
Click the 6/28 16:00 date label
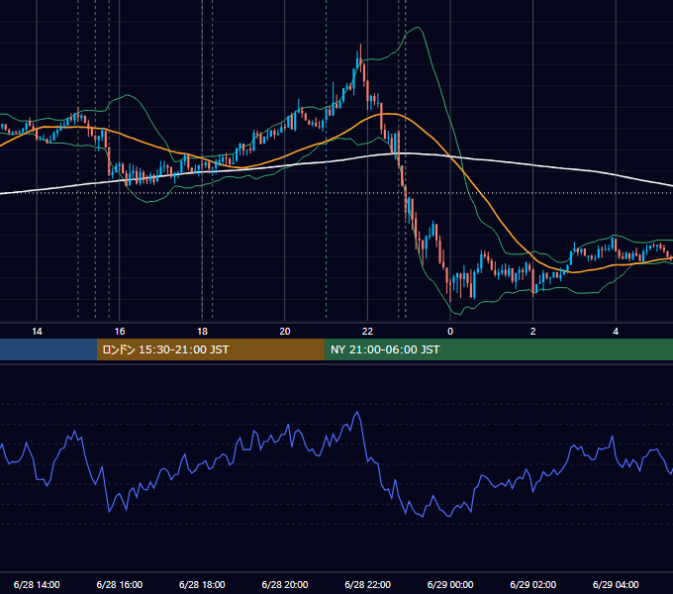point(120,584)
